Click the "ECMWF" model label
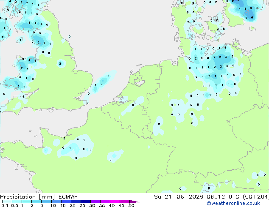The image size is (269, 207). [x=68, y=197]
